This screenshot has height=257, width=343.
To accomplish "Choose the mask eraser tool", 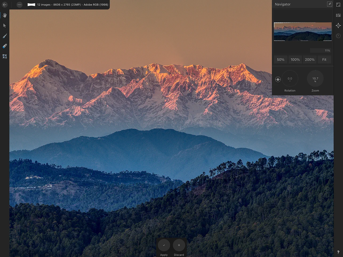I will [x=5, y=46].
